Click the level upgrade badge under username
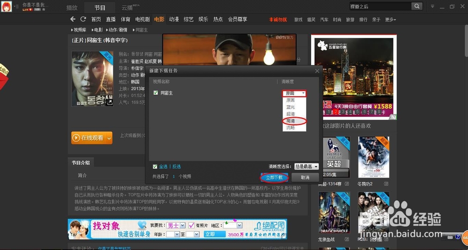Viewport: 468px width, 250px height. [28, 9]
